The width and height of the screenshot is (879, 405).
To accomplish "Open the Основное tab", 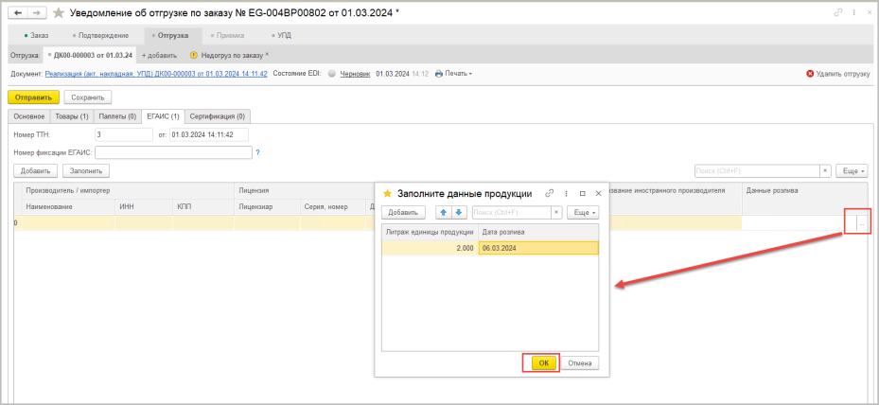I will [29, 116].
